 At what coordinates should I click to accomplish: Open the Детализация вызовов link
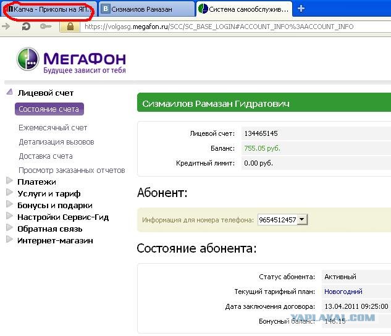(56, 142)
